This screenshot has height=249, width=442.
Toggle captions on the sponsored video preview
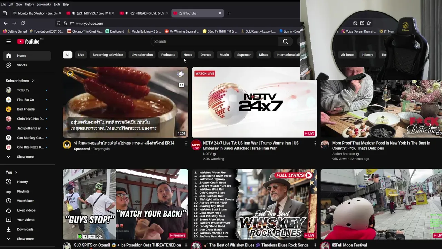point(181,85)
